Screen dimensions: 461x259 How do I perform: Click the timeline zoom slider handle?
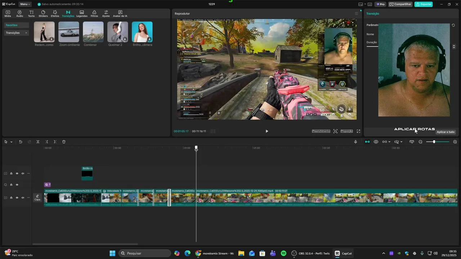[x=434, y=142]
